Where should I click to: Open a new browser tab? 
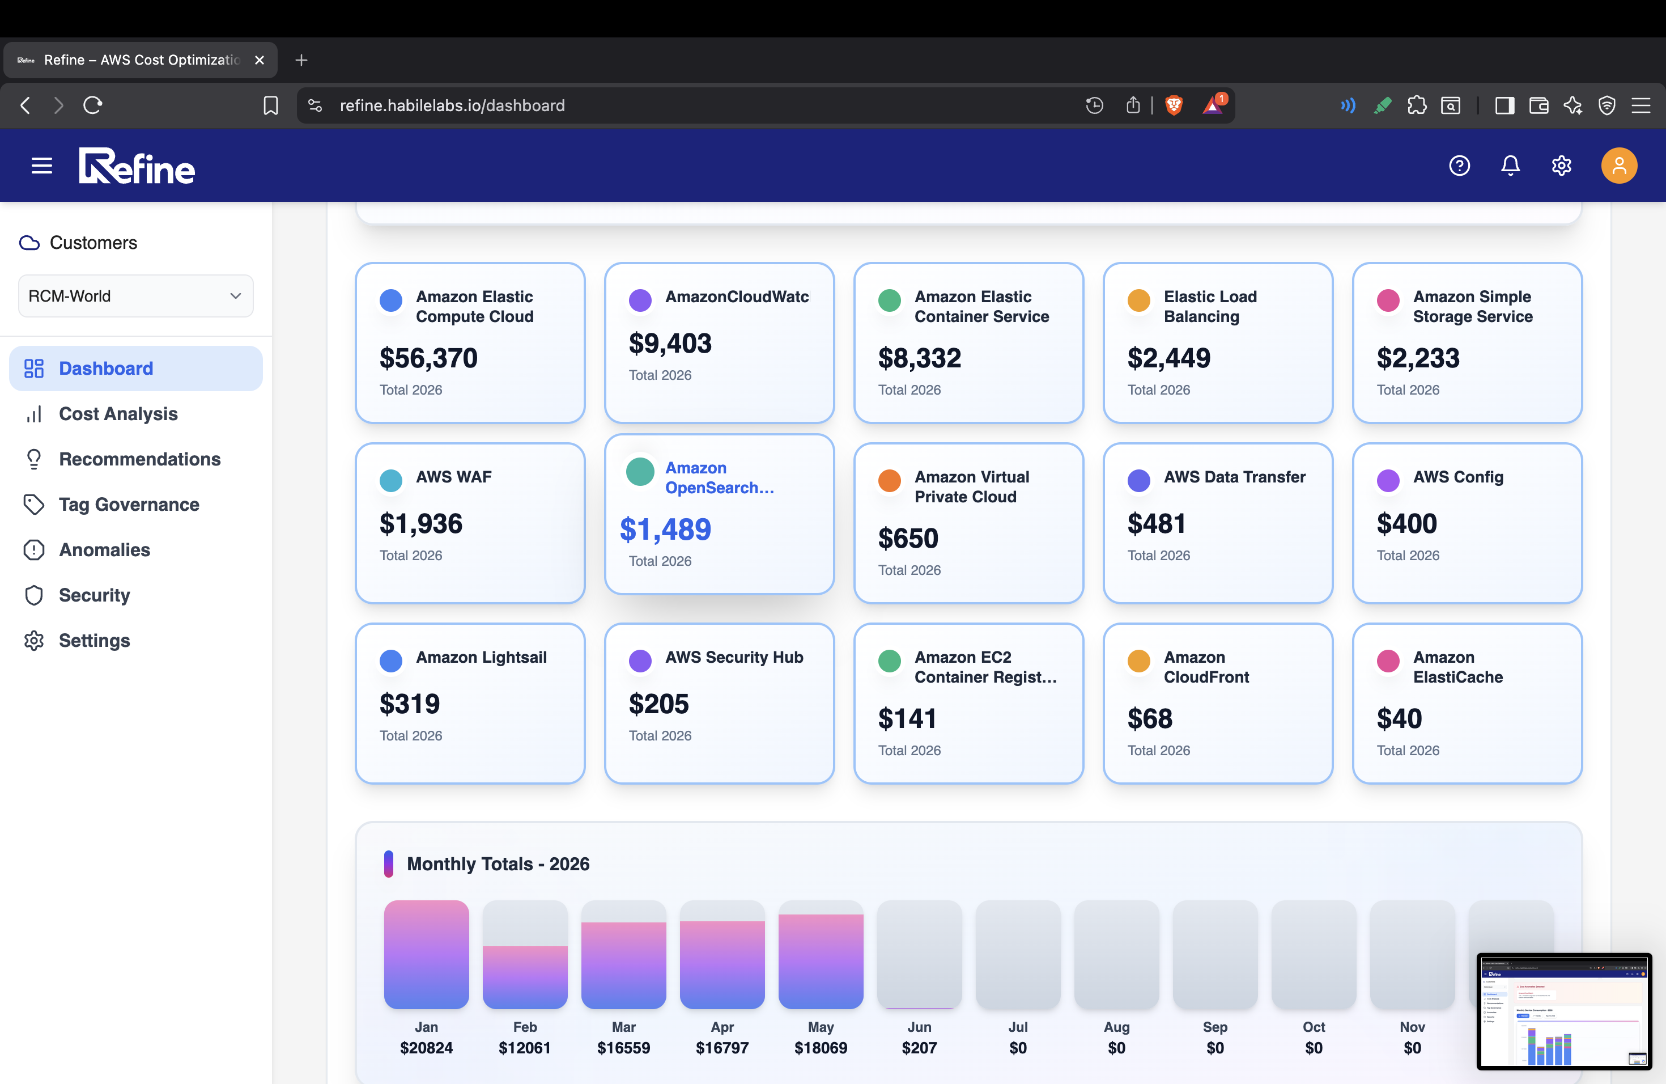tap(301, 60)
